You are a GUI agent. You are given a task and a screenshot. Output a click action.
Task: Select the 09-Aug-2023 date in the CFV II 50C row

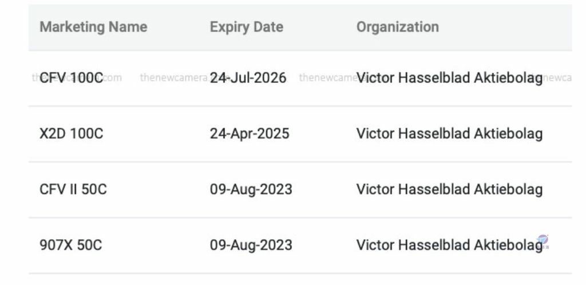pyautogui.click(x=251, y=189)
